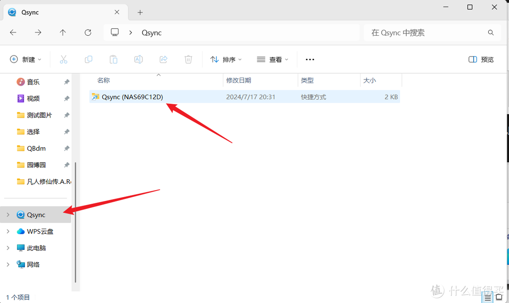The height and width of the screenshot is (303, 509).
Task: Click the PC monitor icon in address bar
Action: (x=115, y=32)
